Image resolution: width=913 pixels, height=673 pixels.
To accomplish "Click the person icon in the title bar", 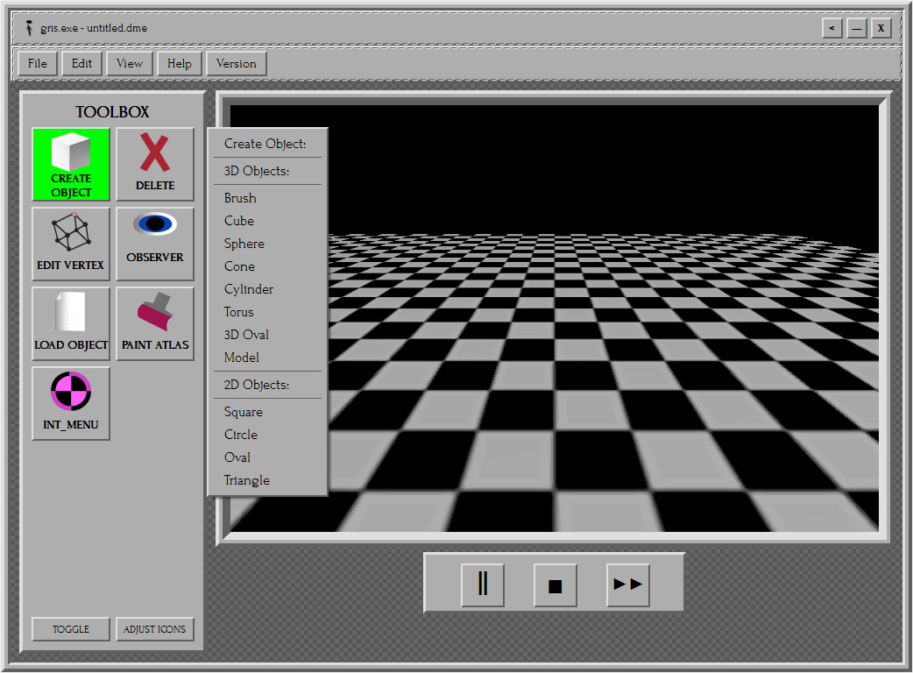I will pyautogui.click(x=29, y=27).
